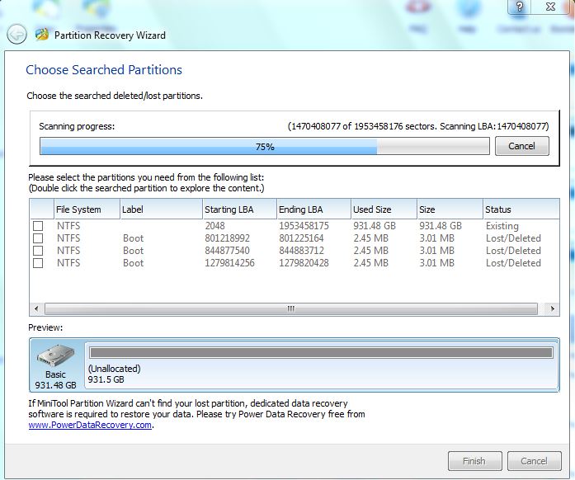The width and height of the screenshot is (575, 480).
Task: Click Lost/Deleted status of partition 1279814256
Action: 513,263
